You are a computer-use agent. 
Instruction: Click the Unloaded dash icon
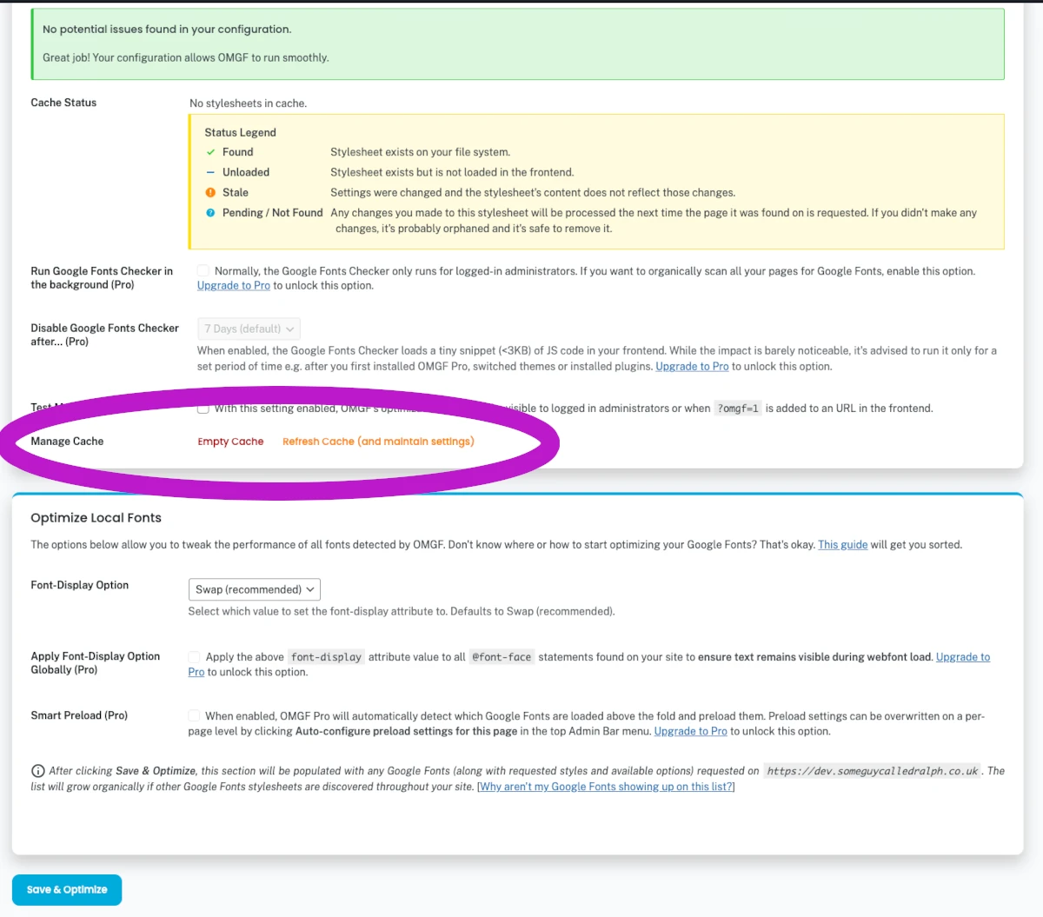[x=210, y=172]
